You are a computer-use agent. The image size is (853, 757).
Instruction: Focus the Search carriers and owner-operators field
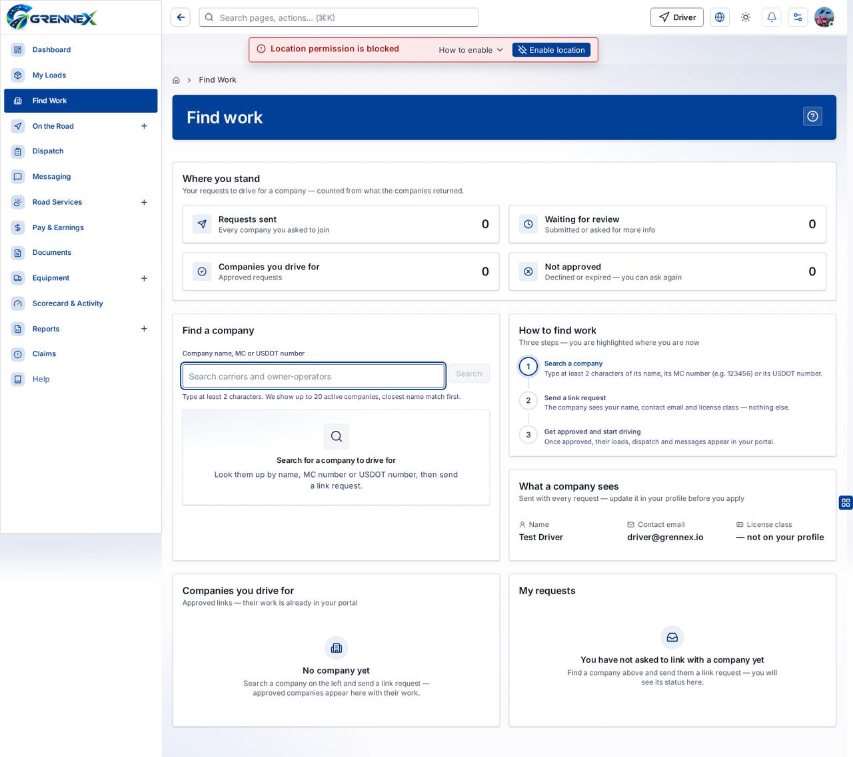click(x=313, y=376)
